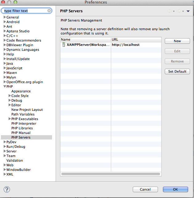This screenshot has height=198, width=194.
Task: Click the http://localhost URL cell
Action: click(x=126, y=45)
